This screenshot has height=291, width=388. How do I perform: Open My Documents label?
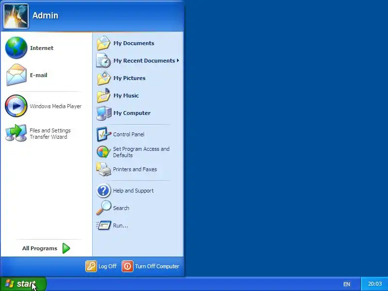134,43
